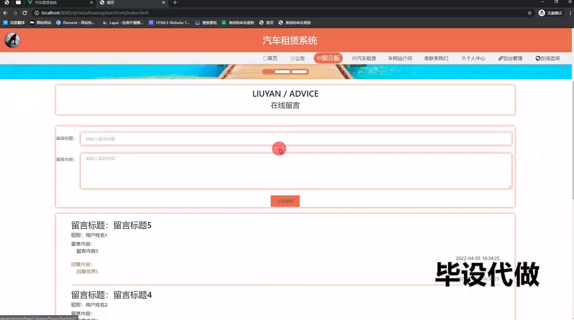Open a new browser tab with plus icon
574x320 pixels.
(175, 3)
